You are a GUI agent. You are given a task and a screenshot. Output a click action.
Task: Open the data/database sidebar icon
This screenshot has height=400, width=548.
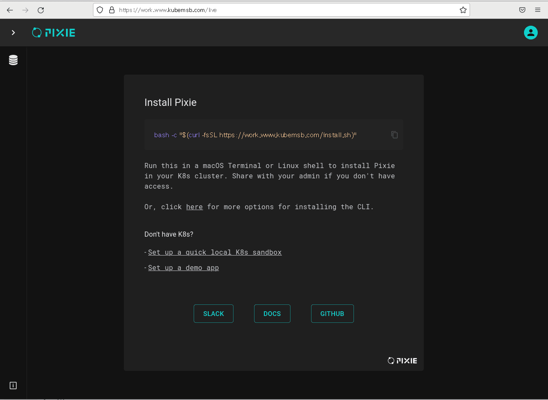pos(13,60)
